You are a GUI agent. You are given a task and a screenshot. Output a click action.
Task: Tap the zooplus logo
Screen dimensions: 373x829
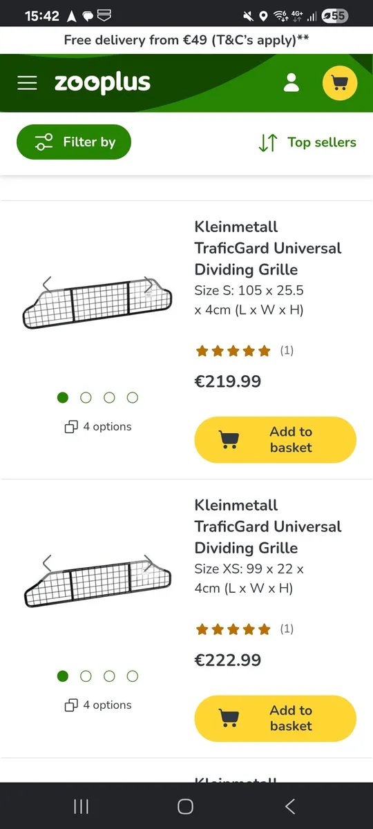click(102, 84)
